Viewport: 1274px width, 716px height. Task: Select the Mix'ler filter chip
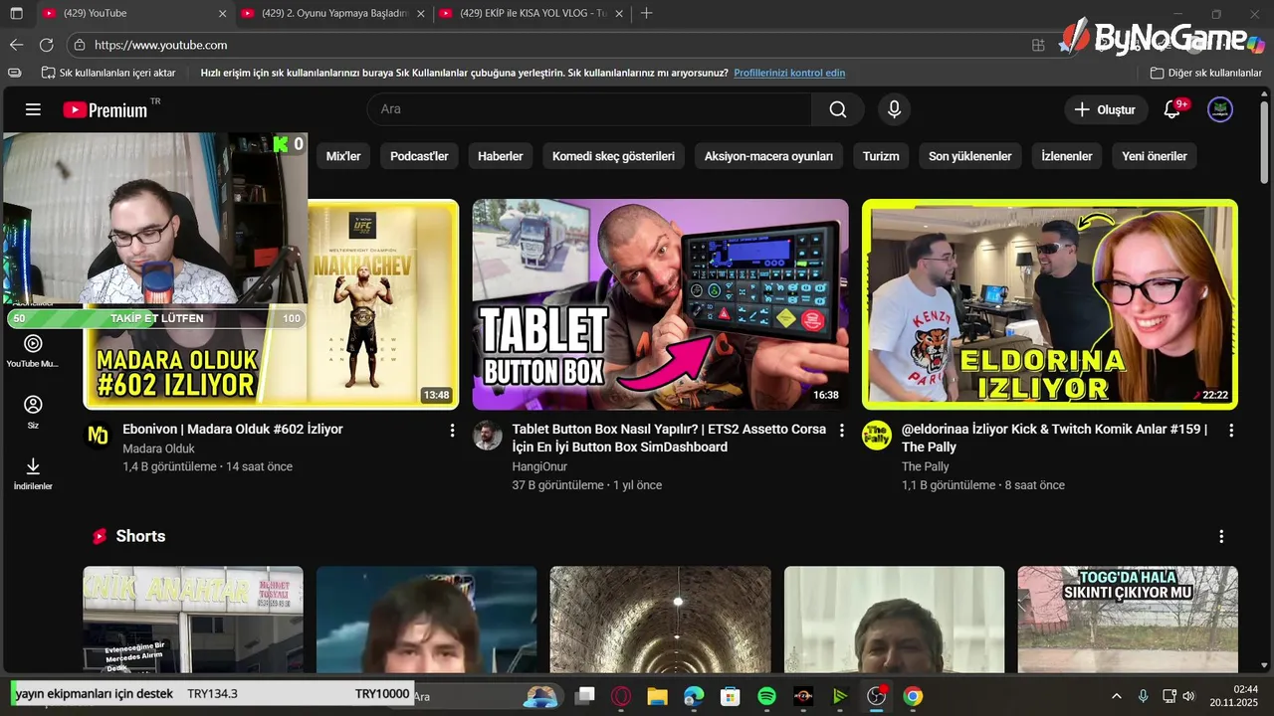click(x=343, y=156)
